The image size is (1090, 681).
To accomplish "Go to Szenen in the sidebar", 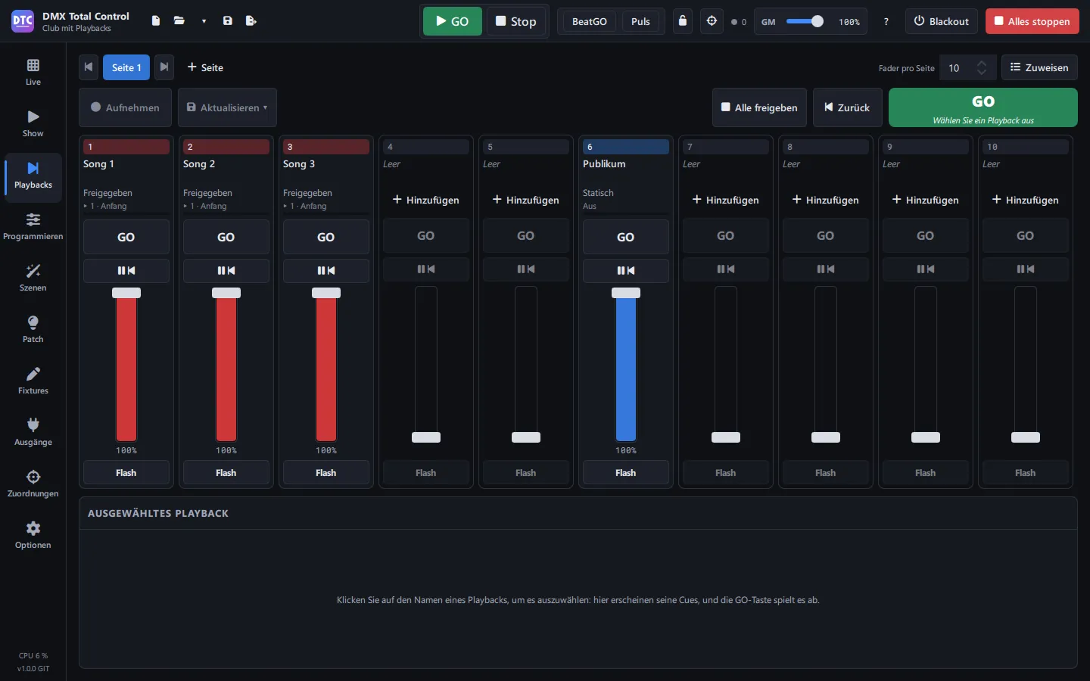I will click(x=33, y=278).
